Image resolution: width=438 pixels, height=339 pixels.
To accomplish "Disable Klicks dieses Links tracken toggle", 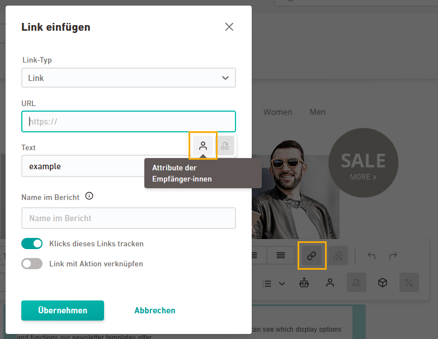I will tap(32, 243).
